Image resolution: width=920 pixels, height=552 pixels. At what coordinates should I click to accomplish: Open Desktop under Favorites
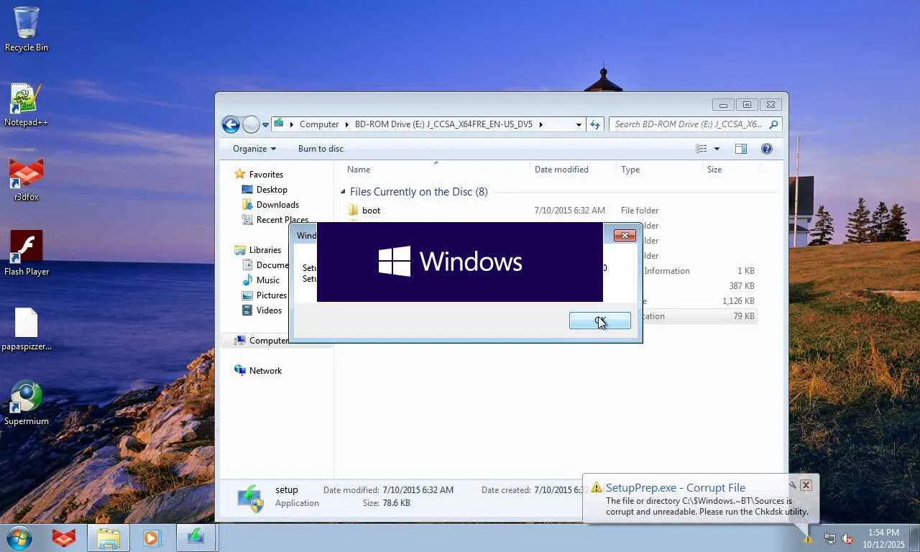pos(272,190)
